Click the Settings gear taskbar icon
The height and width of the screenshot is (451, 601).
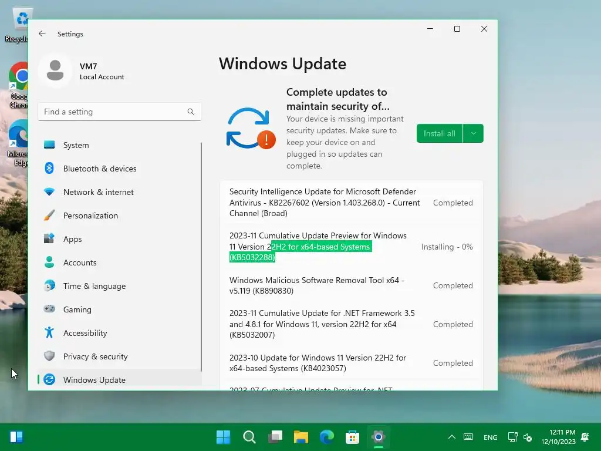(x=379, y=437)
